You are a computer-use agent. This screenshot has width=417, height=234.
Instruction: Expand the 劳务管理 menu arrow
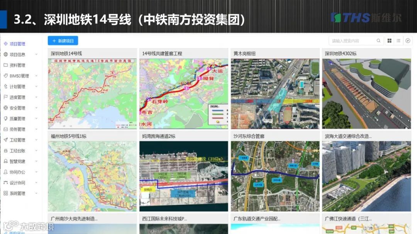click(x=36, y=129)
